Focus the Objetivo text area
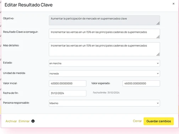 (104, 20)
